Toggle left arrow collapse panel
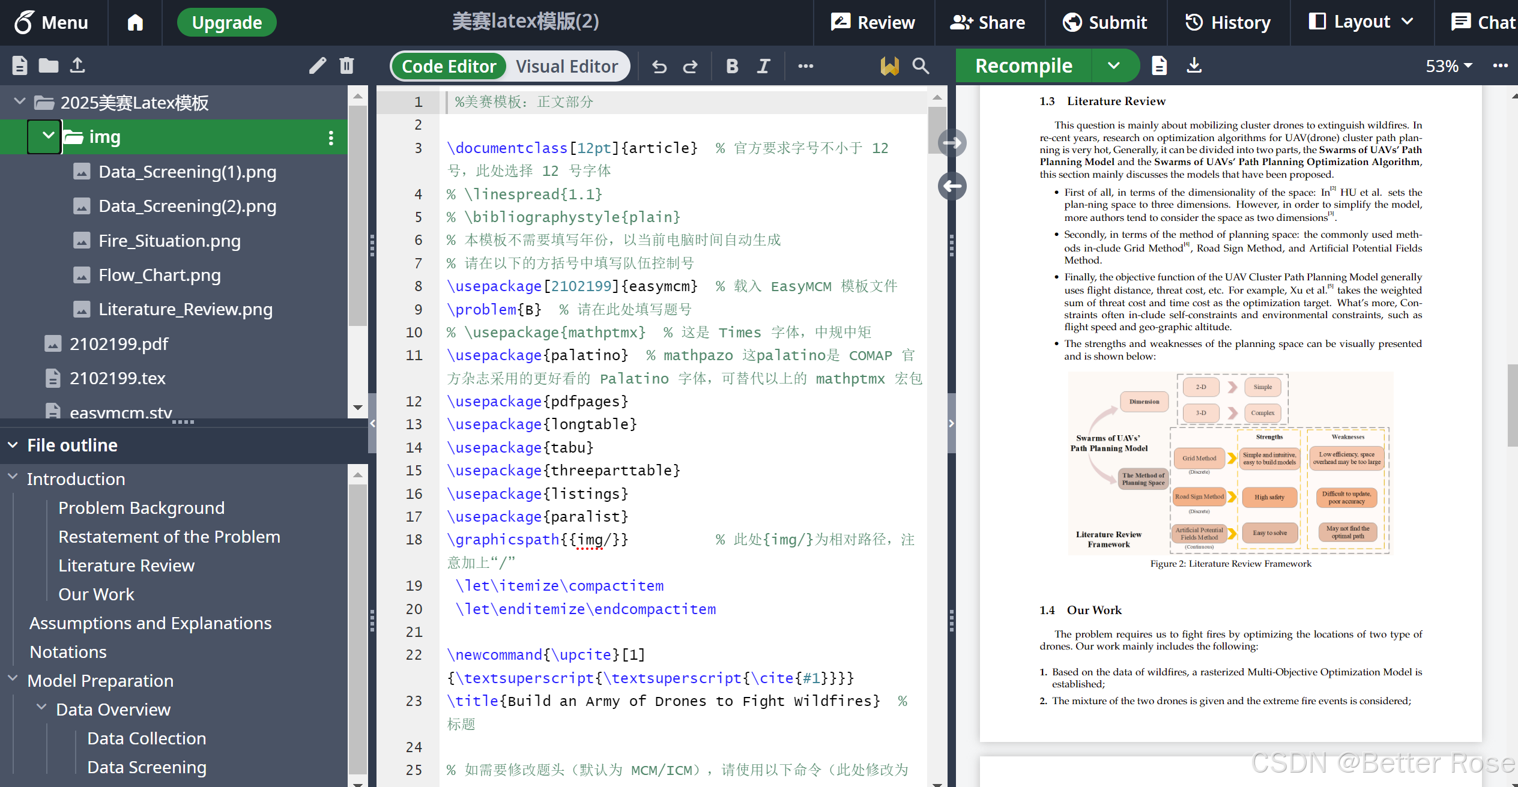1518x787 pixels. tap(954, 185)
